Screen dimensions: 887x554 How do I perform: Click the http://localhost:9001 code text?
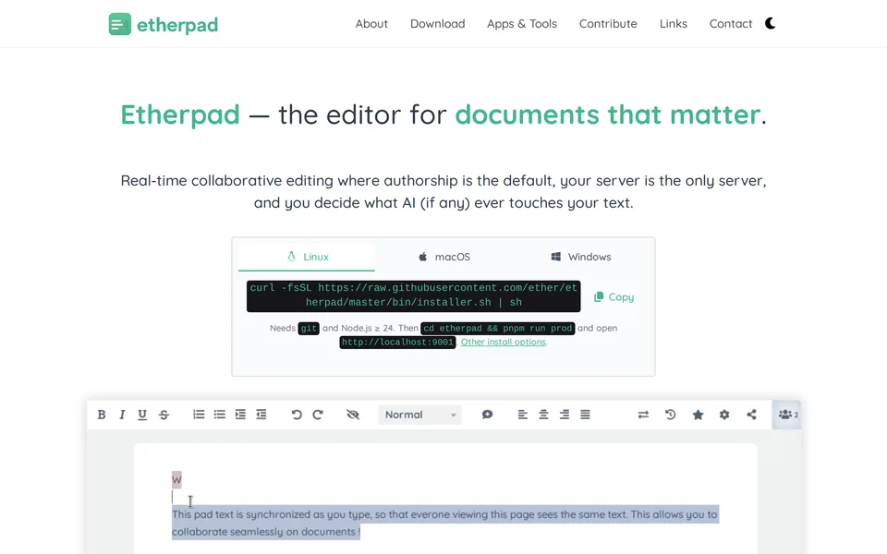click(x=397, y=343)
